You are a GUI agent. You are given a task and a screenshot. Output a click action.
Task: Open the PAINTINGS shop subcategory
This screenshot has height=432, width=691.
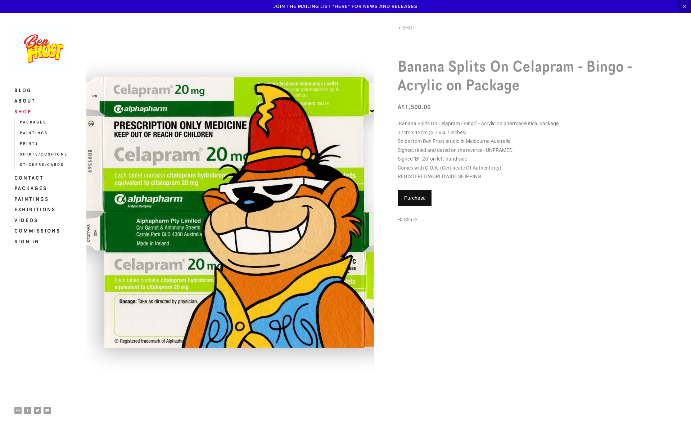(34, 133)
